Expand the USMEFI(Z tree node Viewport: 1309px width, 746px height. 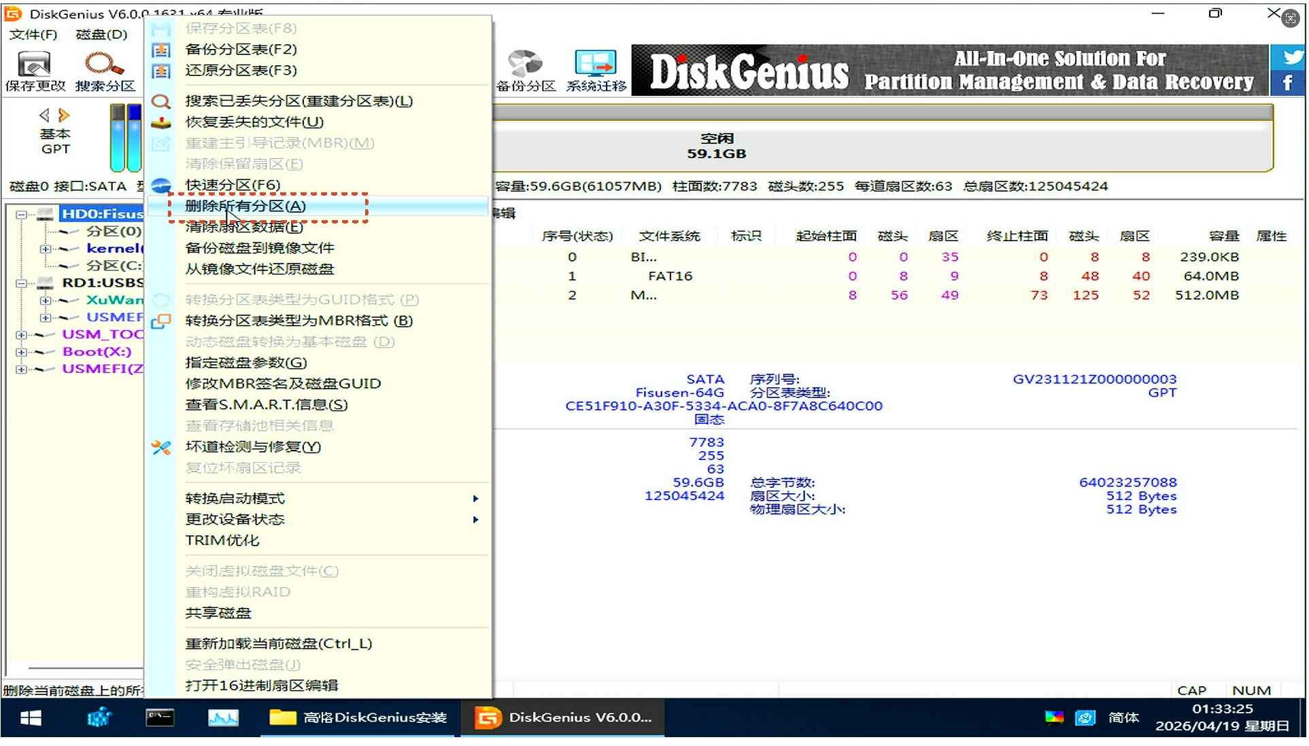[21, 369]
